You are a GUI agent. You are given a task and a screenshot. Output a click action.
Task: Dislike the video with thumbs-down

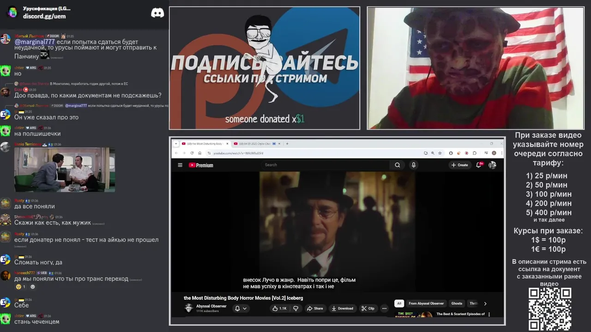coord(296,308)
